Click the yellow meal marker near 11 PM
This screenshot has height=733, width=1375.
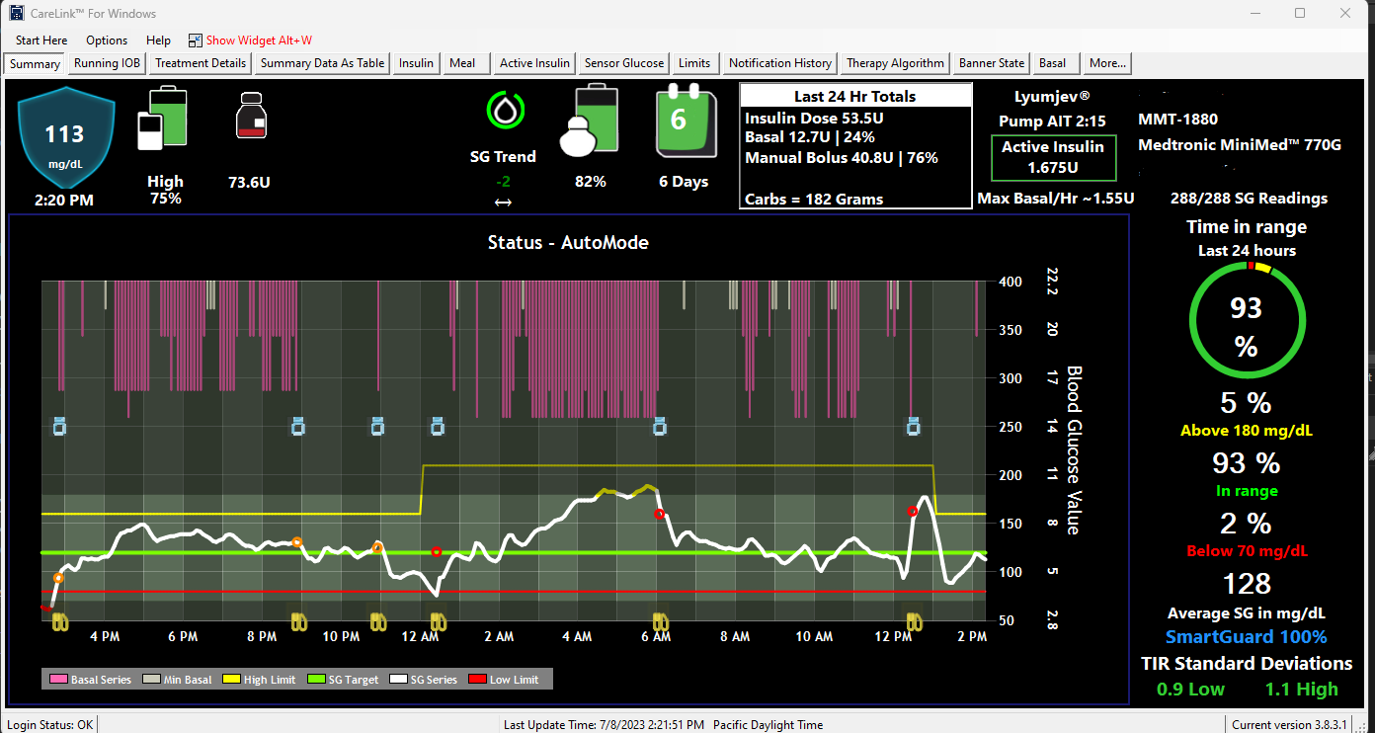(x=377, y=621)
